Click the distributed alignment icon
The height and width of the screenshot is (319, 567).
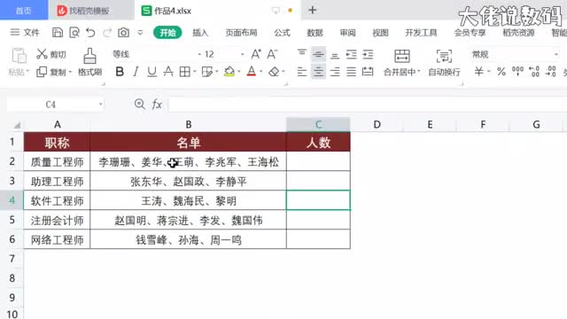coord(368,72)
